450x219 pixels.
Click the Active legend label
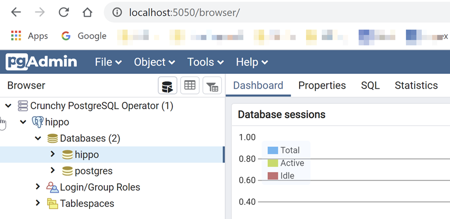(x=292, y=163)
